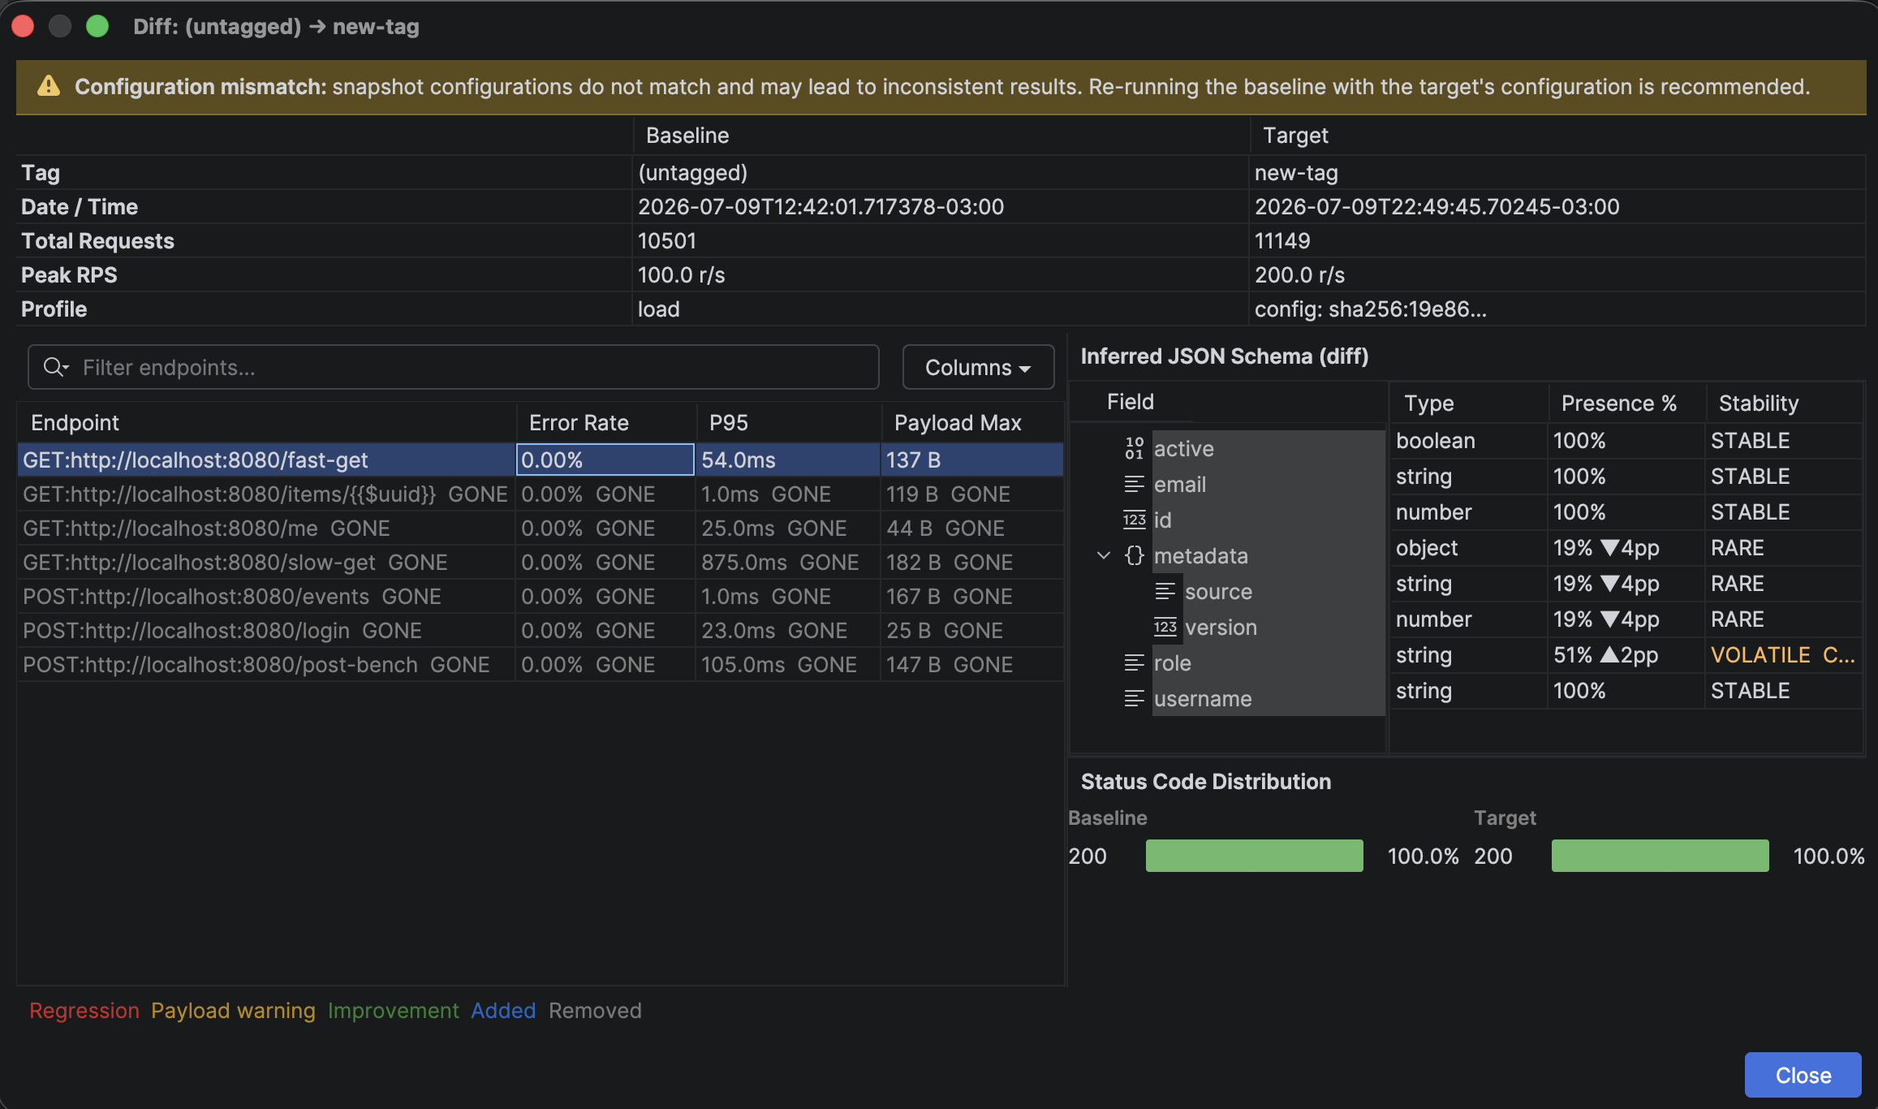This screenshot has height=1109, width=1878.
Task: Click the green zoom window button
Action: coord(97,26)
